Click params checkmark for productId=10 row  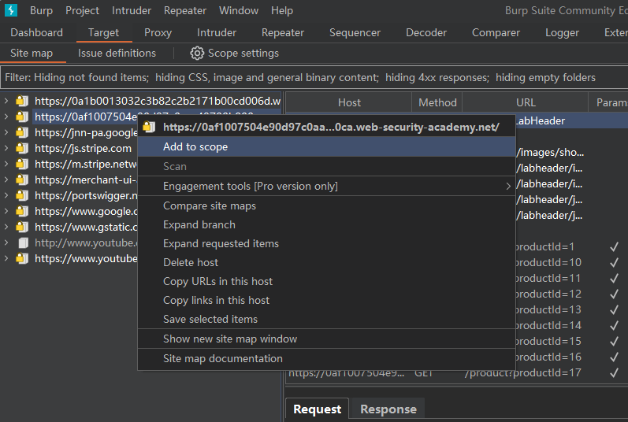614,263
